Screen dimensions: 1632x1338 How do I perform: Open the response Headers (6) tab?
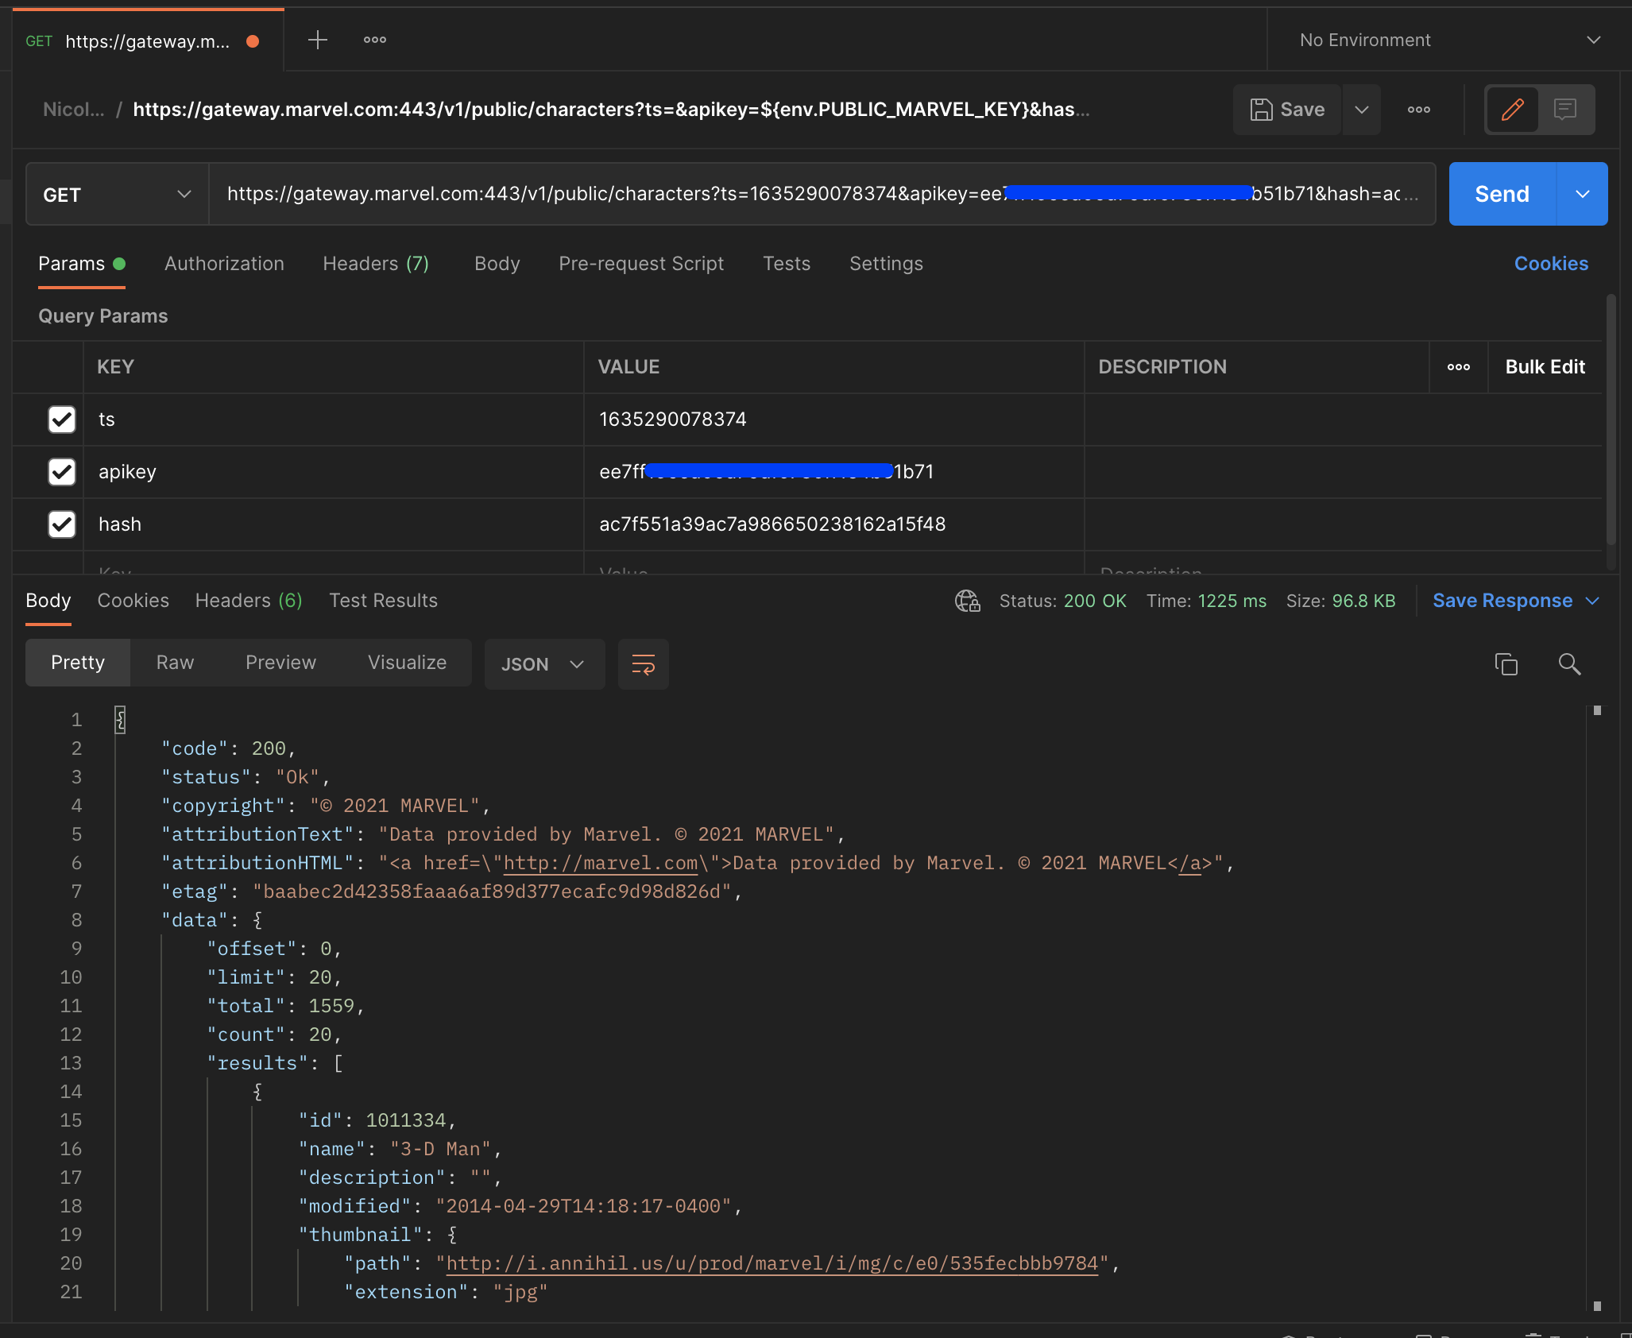pyautogui.click(x=249, y=601)
